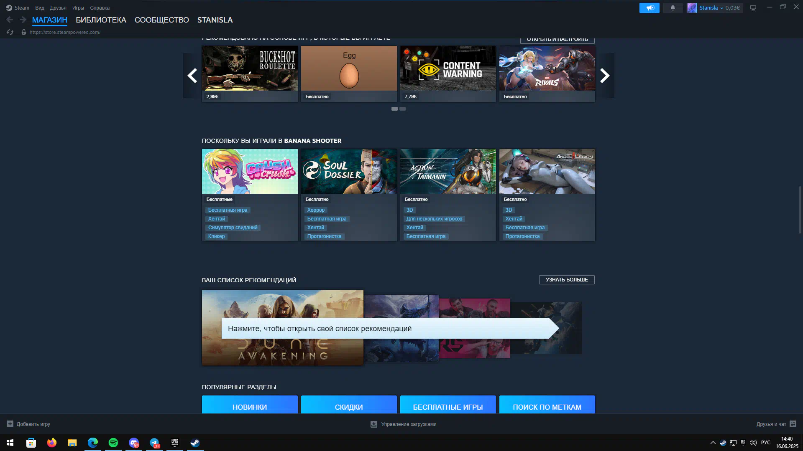Click the padlock icon beside the URL

24,32
